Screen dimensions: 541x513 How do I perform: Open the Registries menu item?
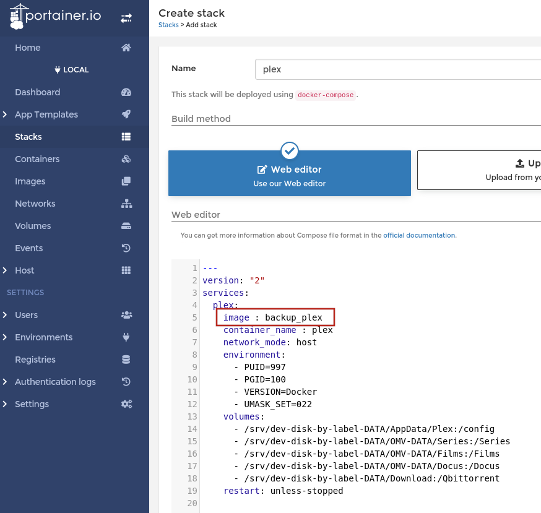74,360
